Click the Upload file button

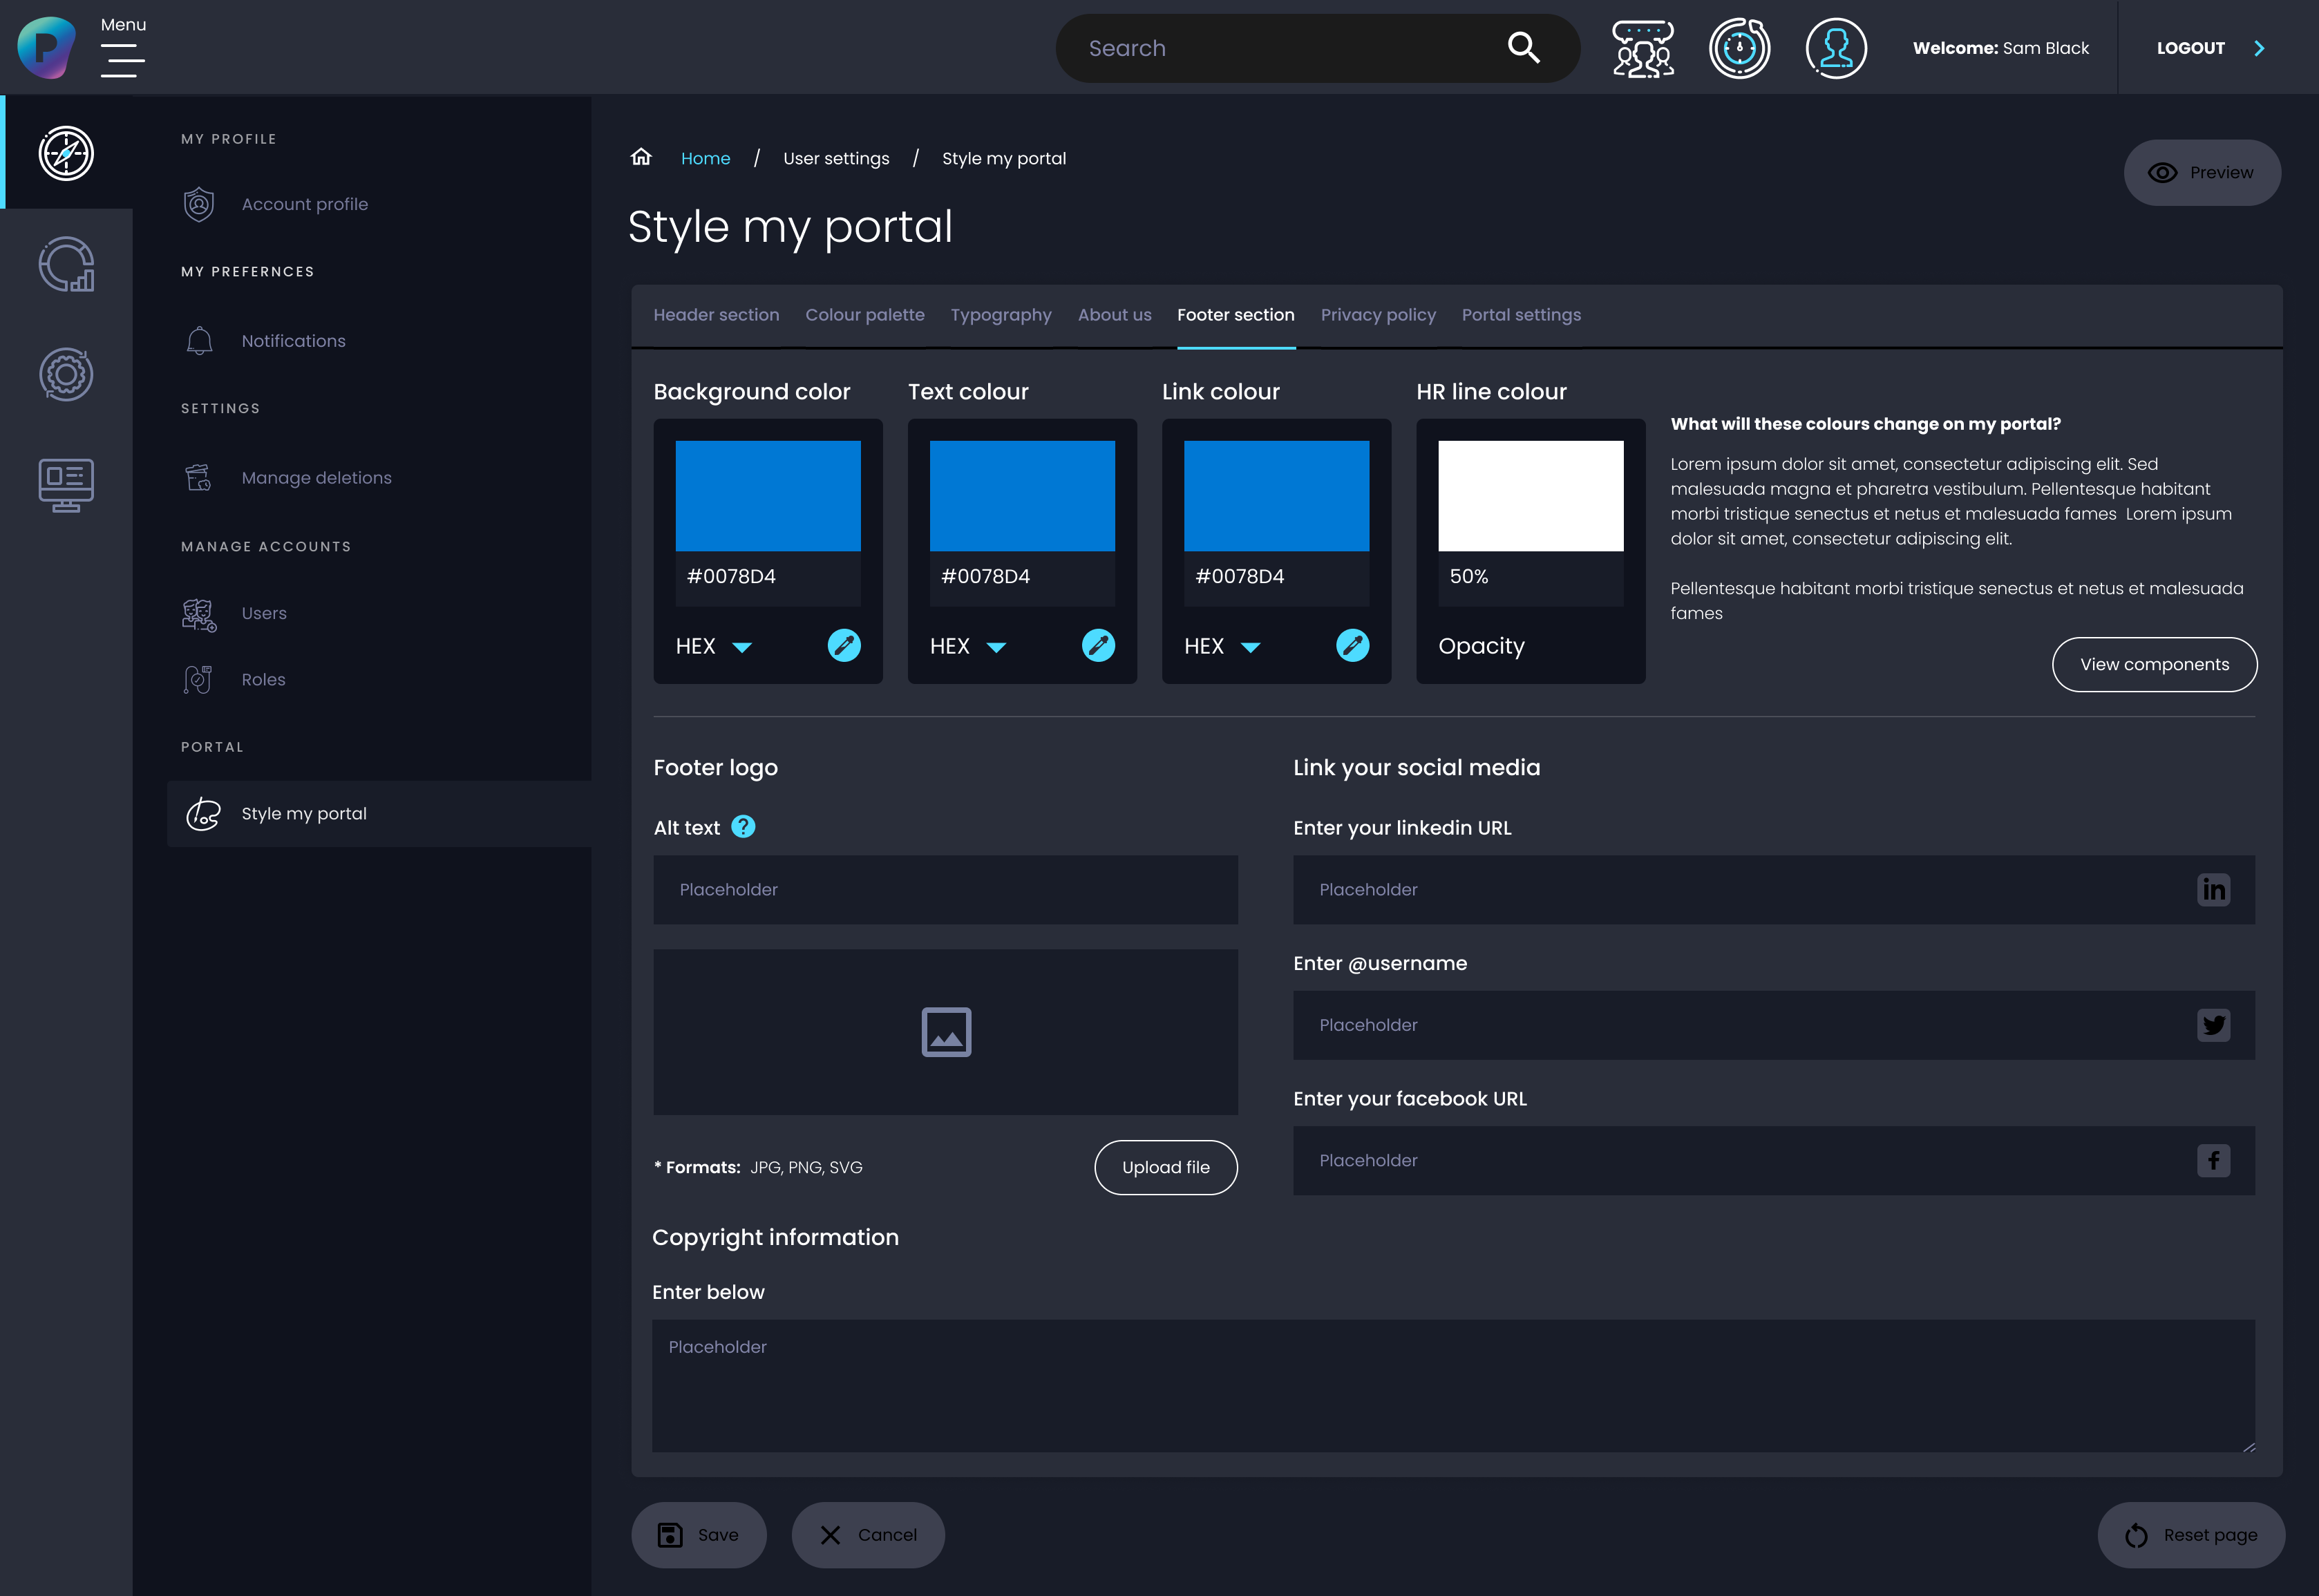(1165, 1167)
